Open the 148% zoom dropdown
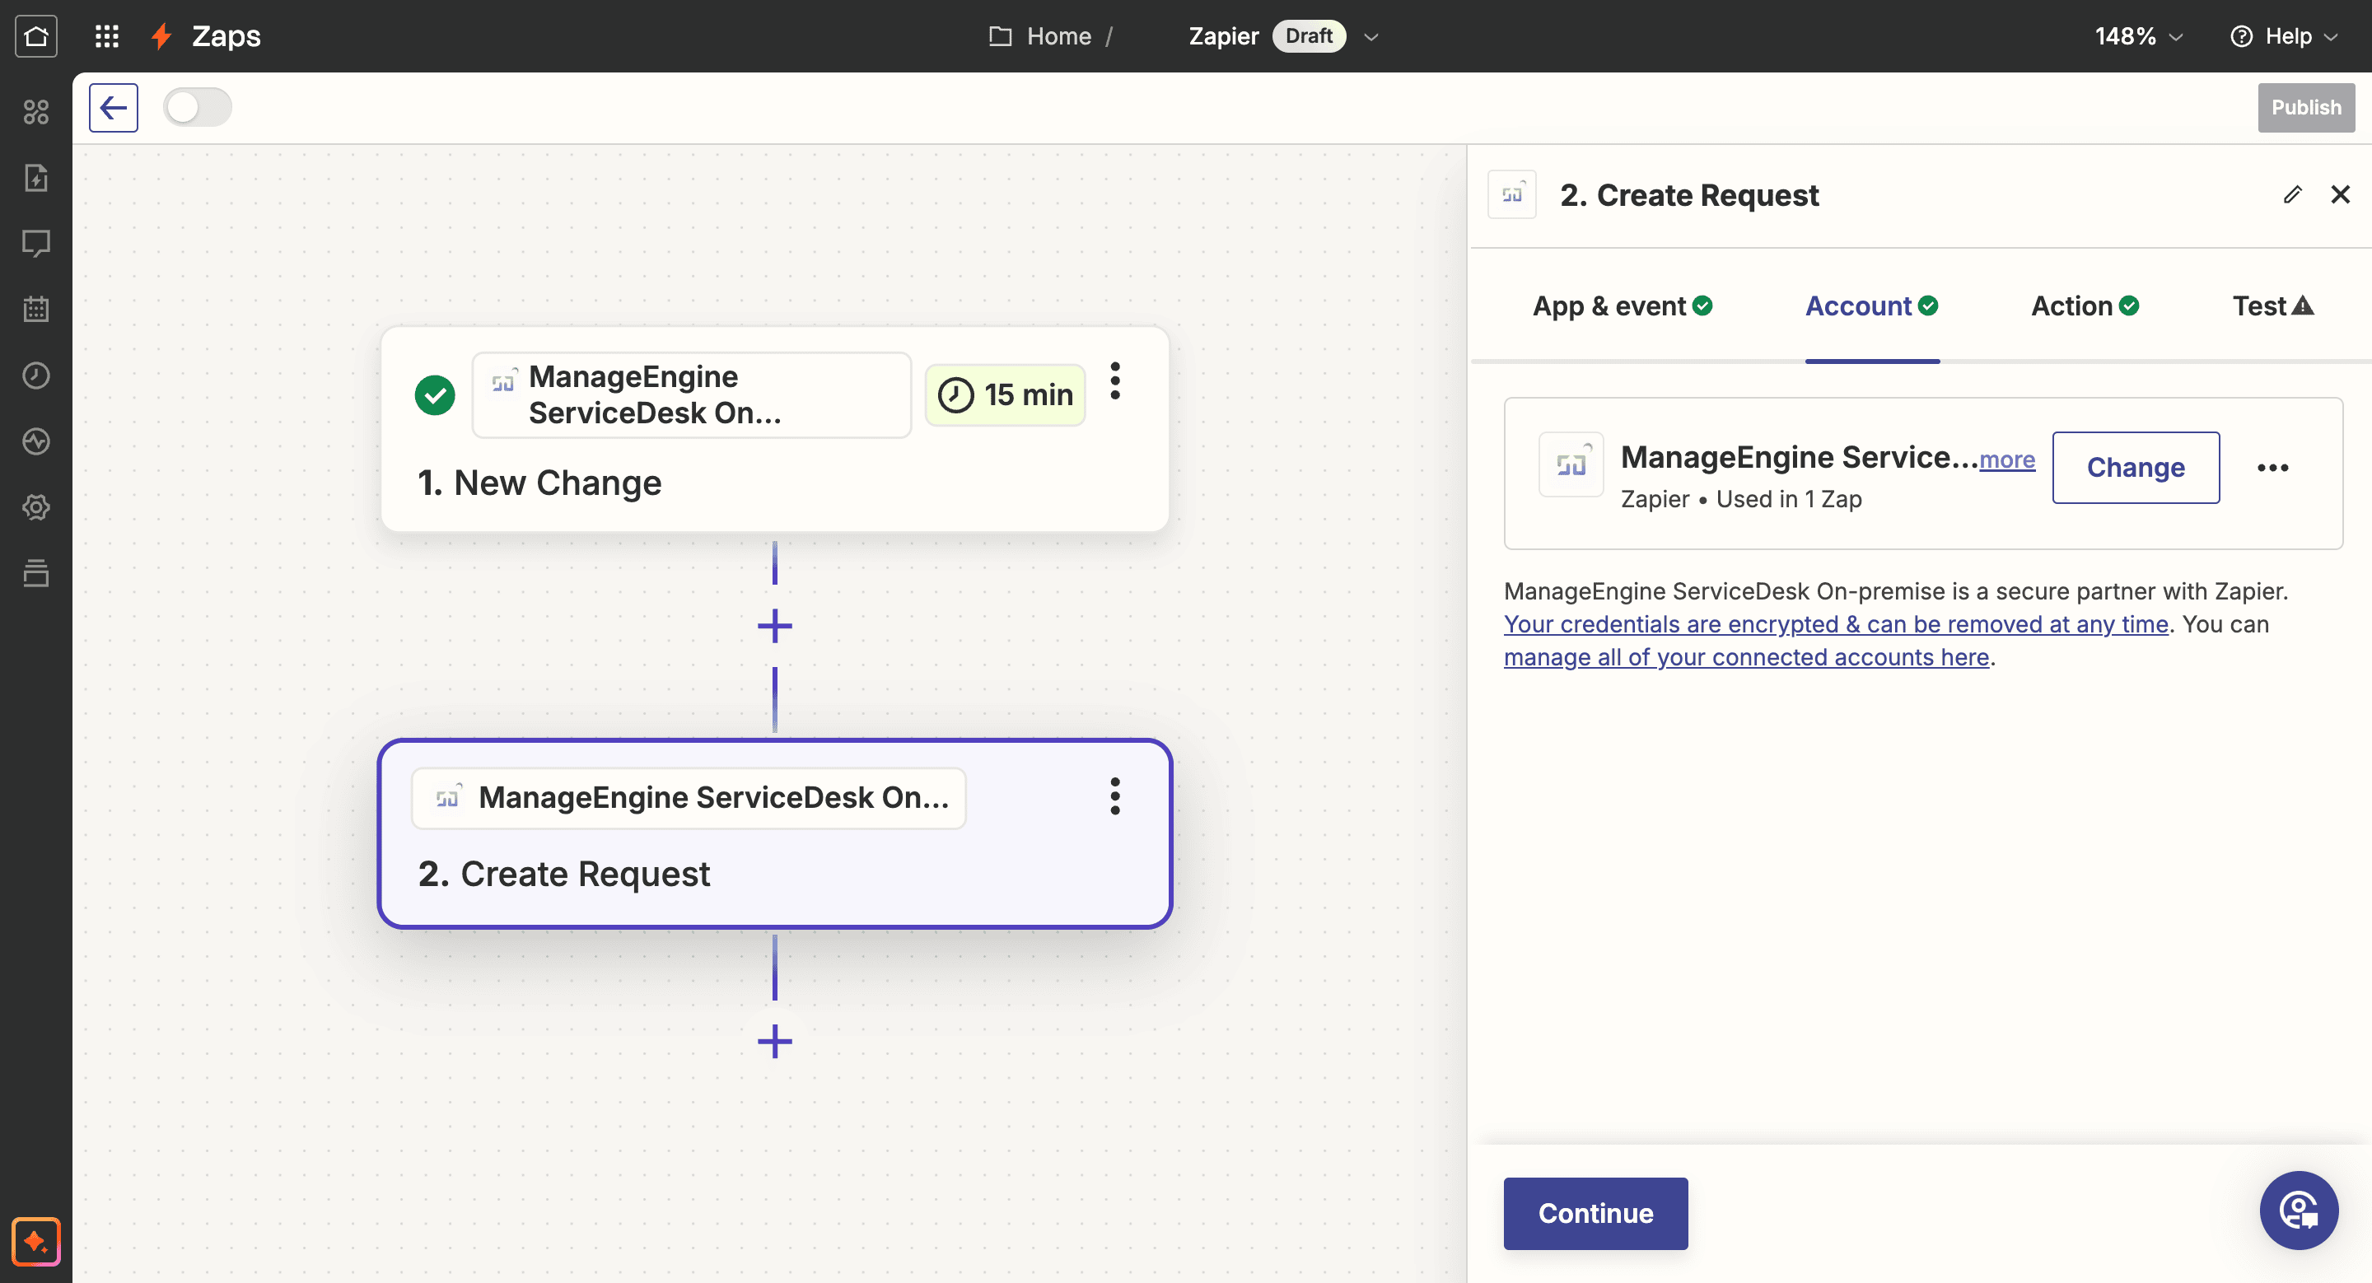Image resolution: width=2372 pixels, height=1283 pixels. pyautogui.click(x=2138, y=36)
